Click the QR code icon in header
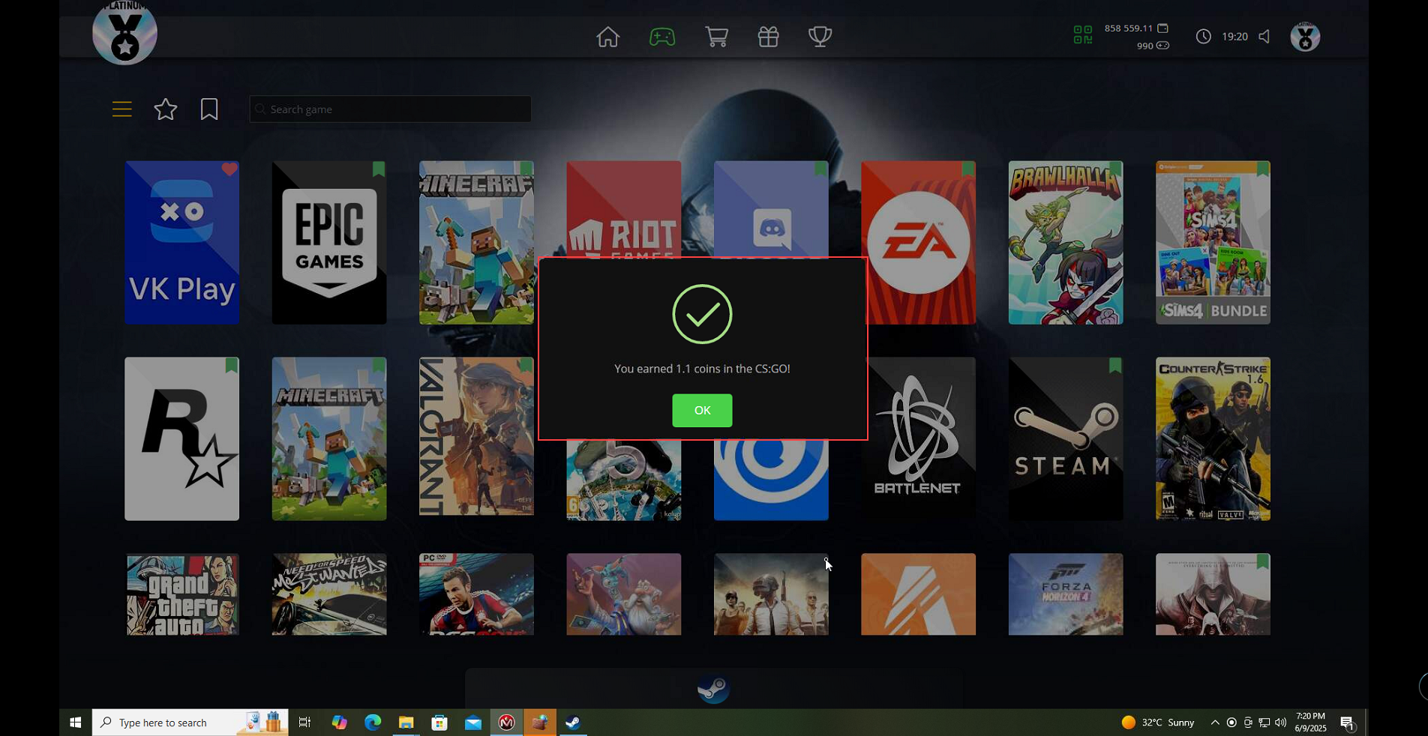Viewport: 1428px width, 736px height. pyautogui.click(x=1082, y=35)
